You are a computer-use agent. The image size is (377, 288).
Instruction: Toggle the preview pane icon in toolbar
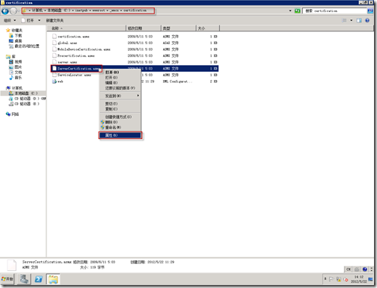[359, 20]
